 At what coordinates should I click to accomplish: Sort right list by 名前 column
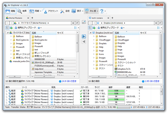126,33
